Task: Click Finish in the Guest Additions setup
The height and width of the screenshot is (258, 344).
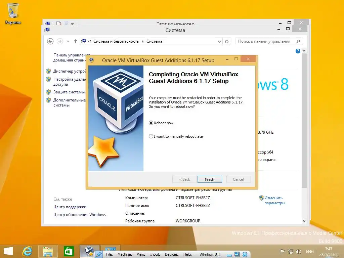Action: click(x=210, y=179)
